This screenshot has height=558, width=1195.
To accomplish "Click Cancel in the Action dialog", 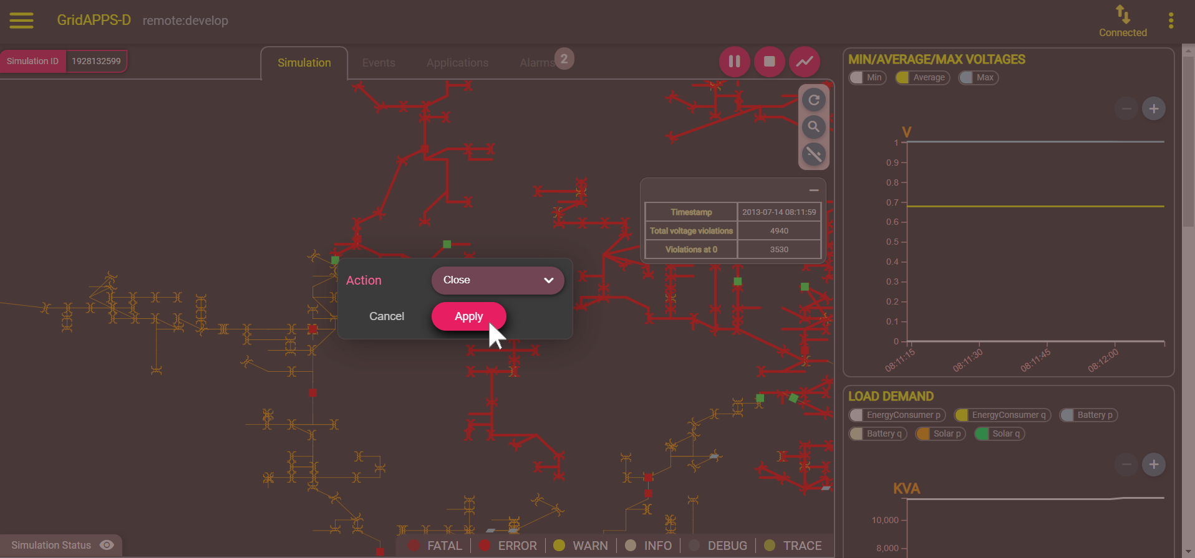I will tap(387, 316).
